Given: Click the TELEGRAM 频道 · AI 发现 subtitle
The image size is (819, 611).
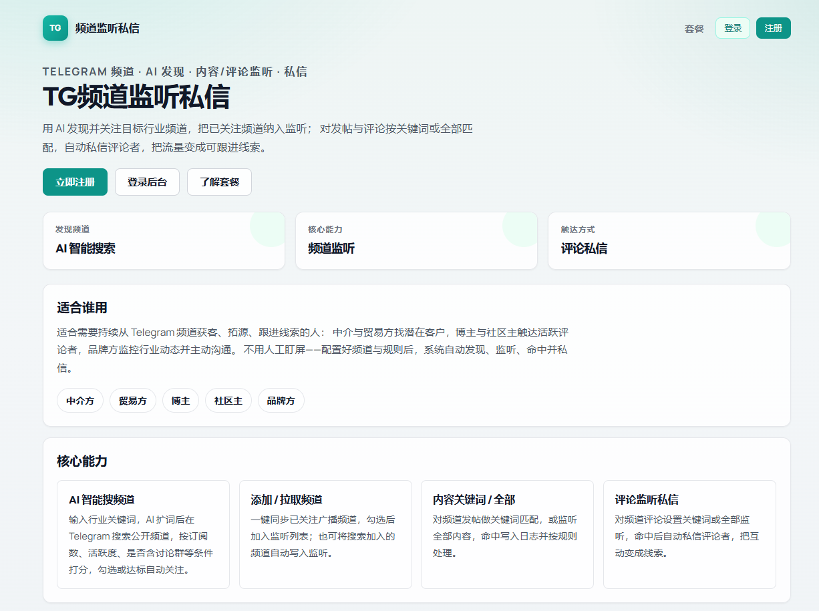Looking at the screenshot, I should pos(175,71).
